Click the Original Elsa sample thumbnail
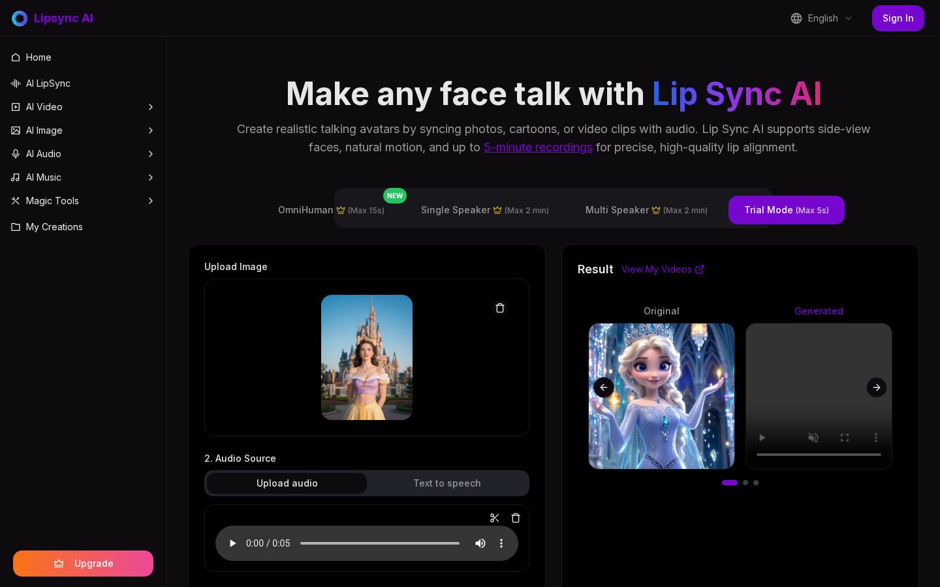 [662, 396]
